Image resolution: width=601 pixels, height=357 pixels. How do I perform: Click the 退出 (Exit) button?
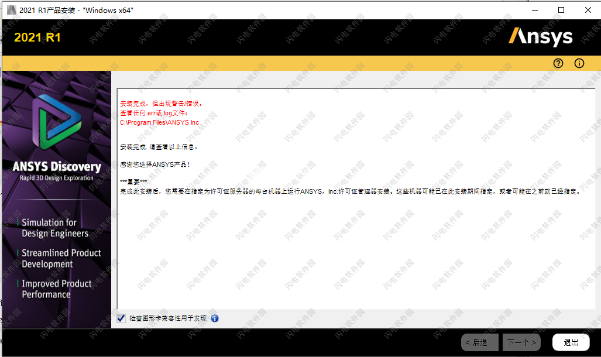click(571, 342)
